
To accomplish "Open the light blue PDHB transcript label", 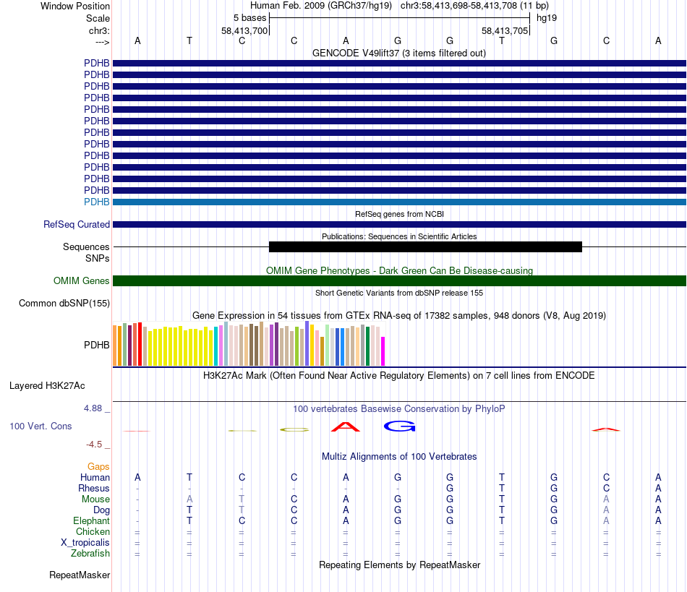I will click(96, 202).
